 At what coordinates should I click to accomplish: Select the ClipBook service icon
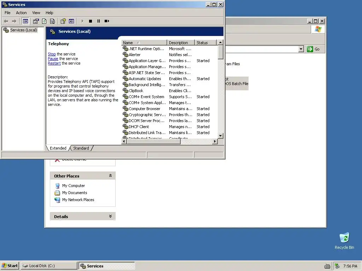click(x=125, y=91)
